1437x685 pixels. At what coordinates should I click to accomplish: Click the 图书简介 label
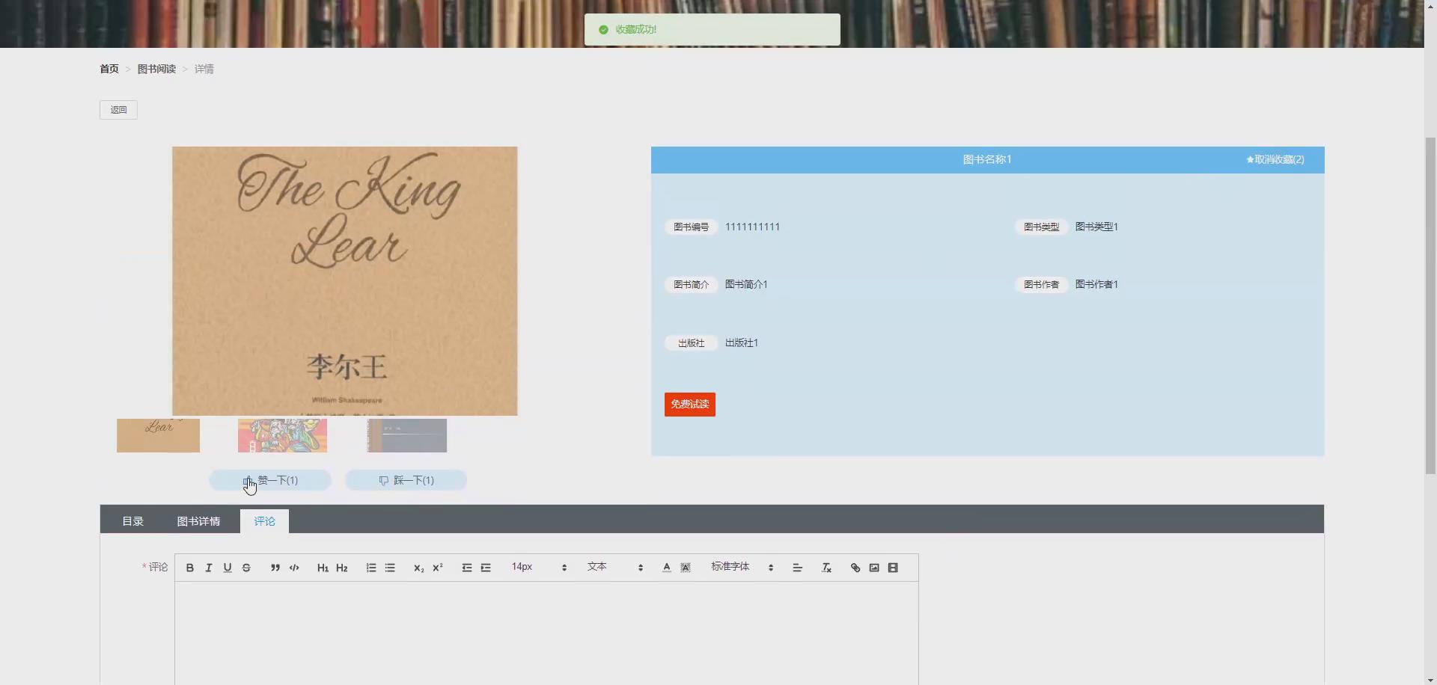coord(691,284)
